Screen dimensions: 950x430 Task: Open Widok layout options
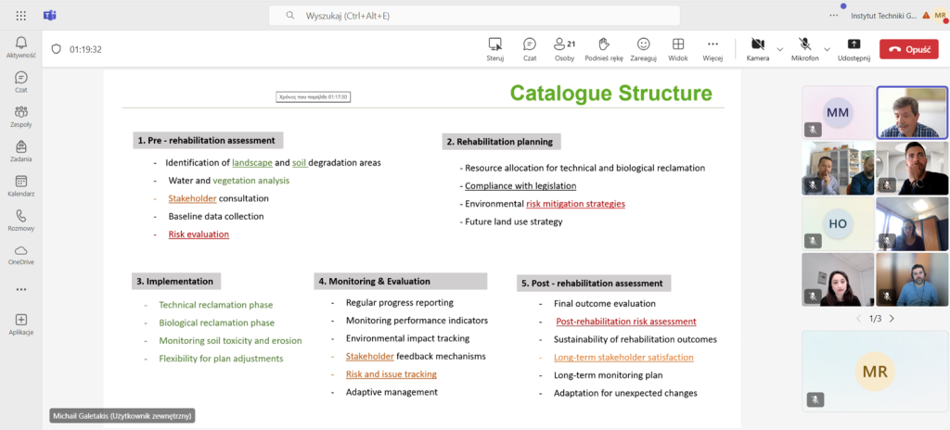pos(678,49)
